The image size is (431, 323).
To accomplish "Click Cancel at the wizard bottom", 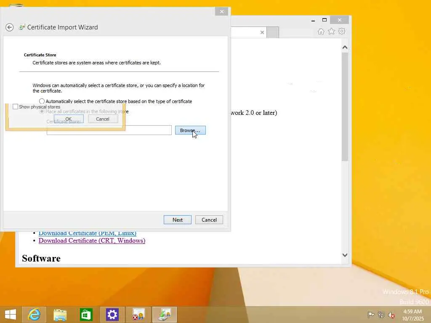I will [x=209, y=220].
